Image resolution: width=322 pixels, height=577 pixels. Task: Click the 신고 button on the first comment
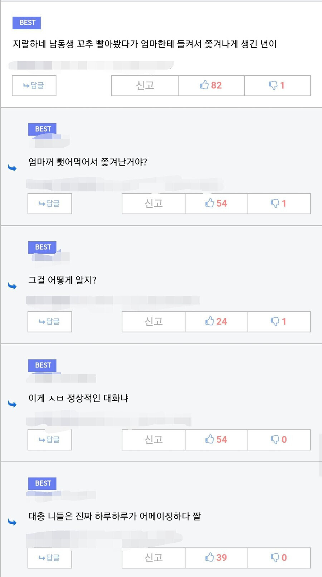pos(145,85)
